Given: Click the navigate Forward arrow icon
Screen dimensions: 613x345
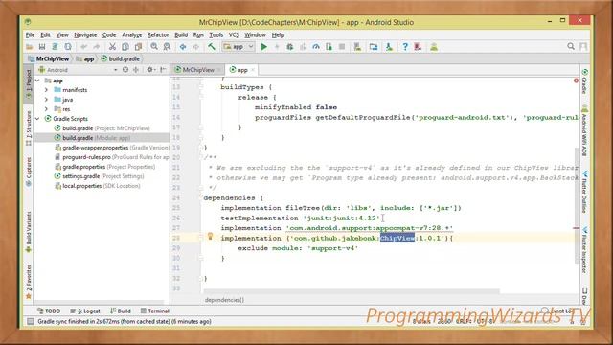Looking at the screenshot, I should pyautogui.click(x=195, y=47).
